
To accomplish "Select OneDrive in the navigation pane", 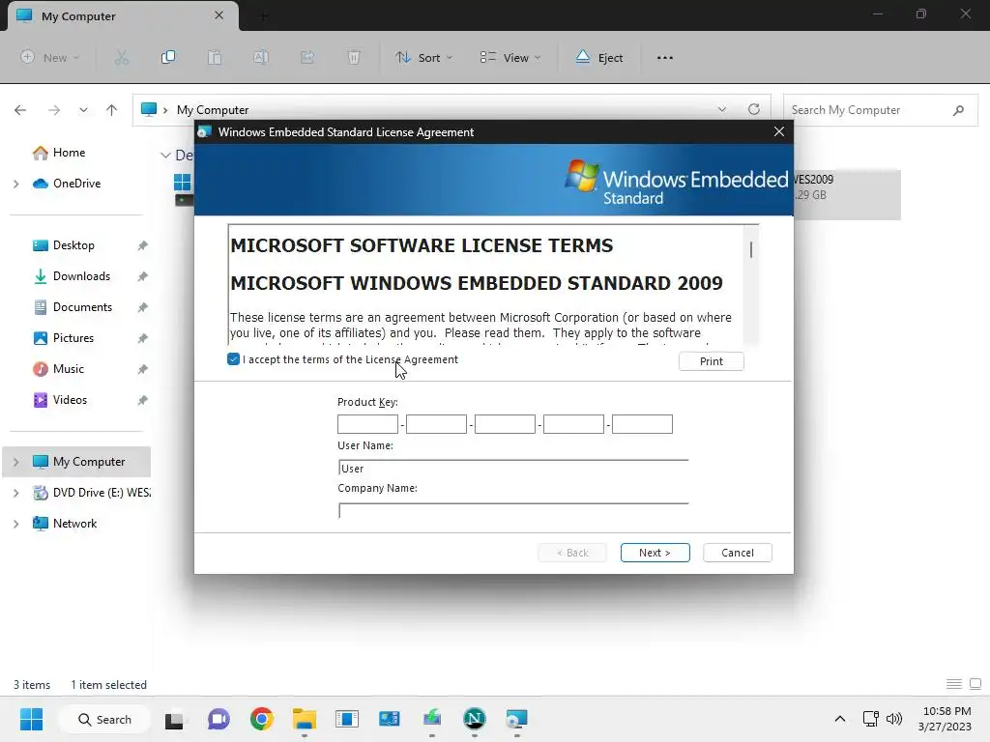I will click(x=67, y=184).
